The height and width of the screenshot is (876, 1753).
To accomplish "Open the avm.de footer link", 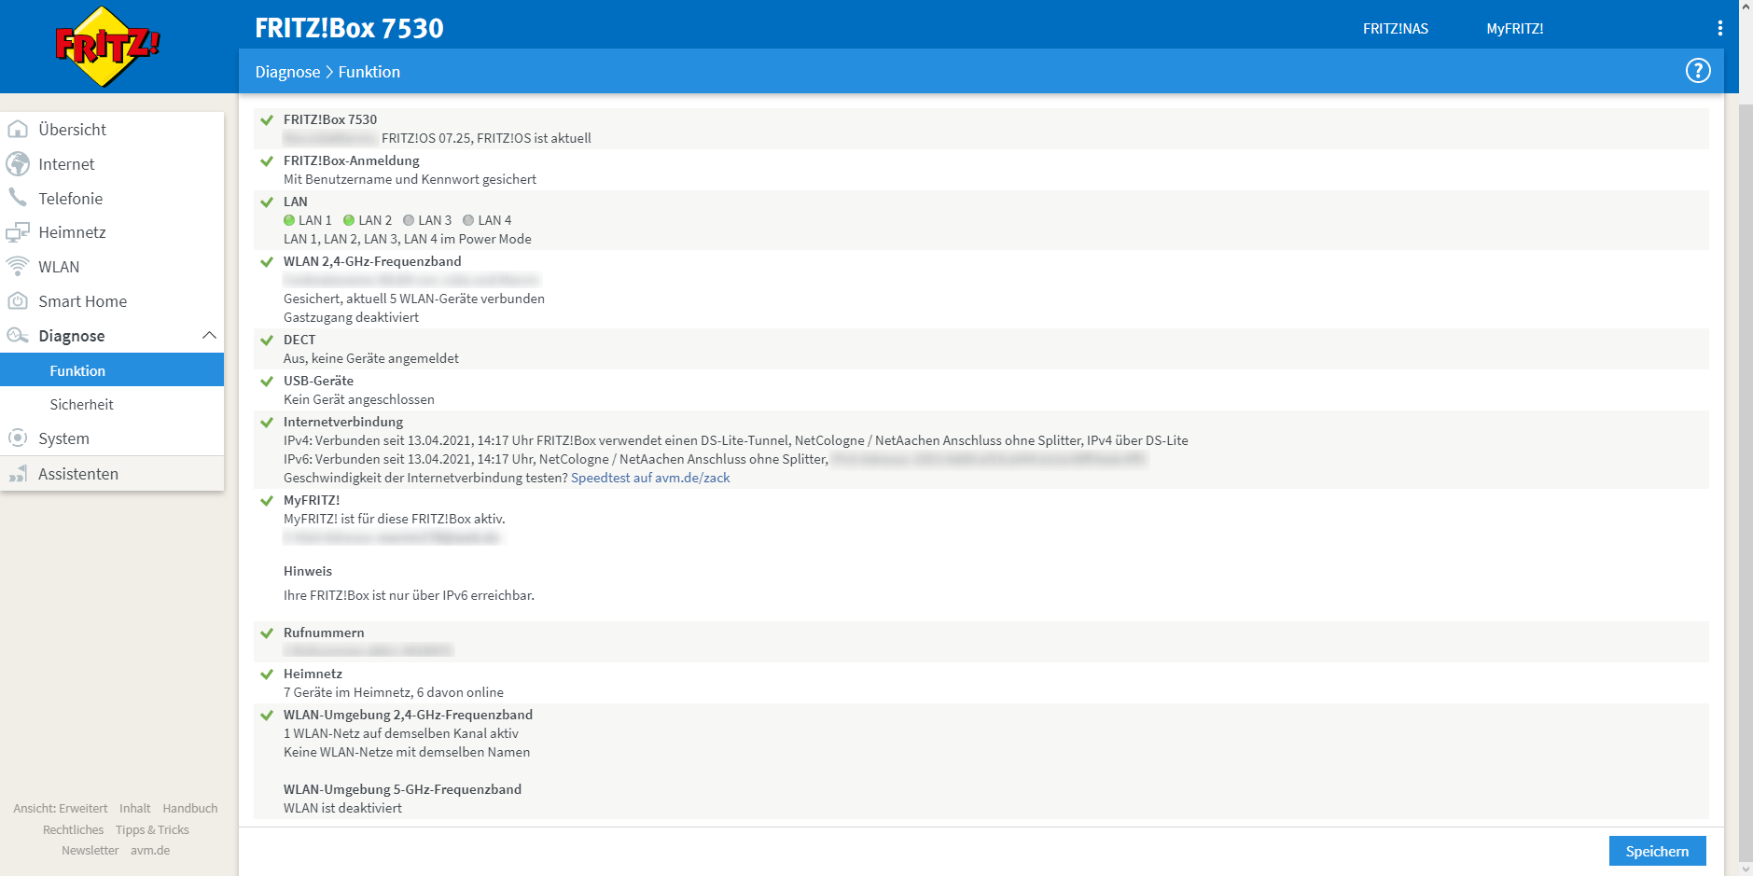I will tap(150, 850).
